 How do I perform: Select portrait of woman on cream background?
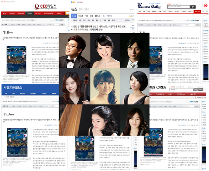click(105, 86)
